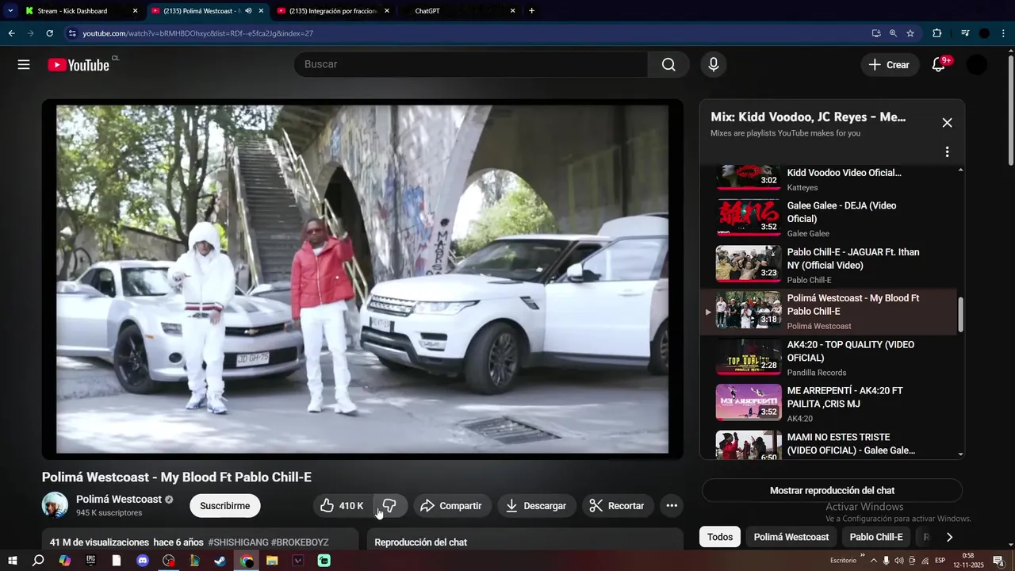Go back in browser history
Screen dimensions: 1015x571
(11, 33)
